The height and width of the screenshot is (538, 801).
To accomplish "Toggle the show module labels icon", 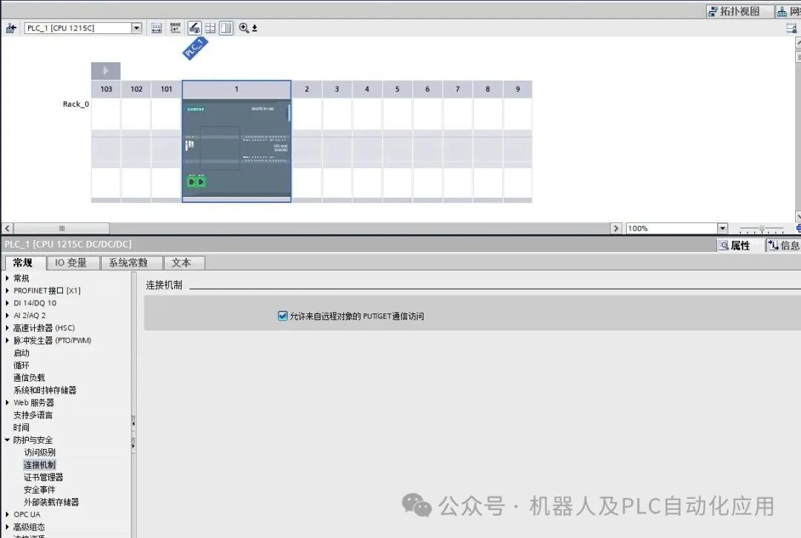I will tap(194, 28).
